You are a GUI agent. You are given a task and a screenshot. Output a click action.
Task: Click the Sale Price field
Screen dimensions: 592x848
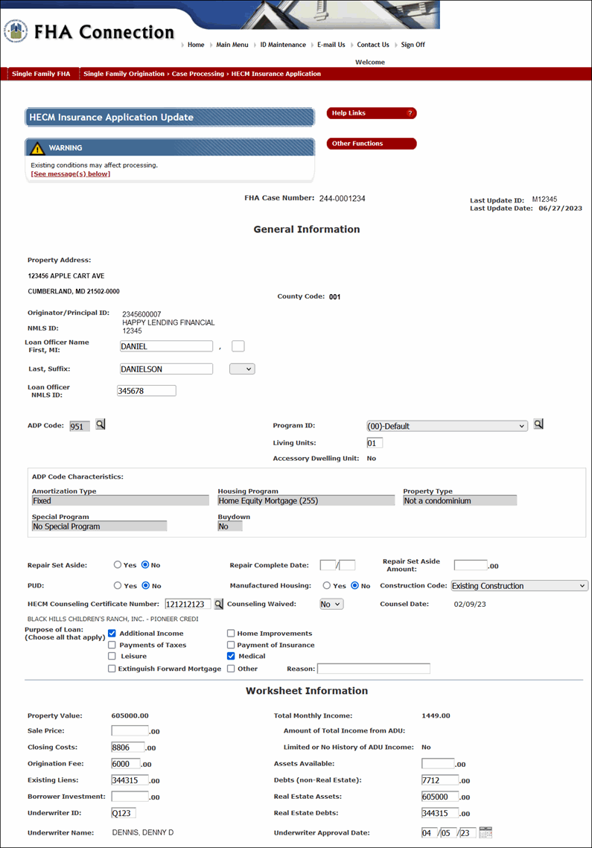130,730
